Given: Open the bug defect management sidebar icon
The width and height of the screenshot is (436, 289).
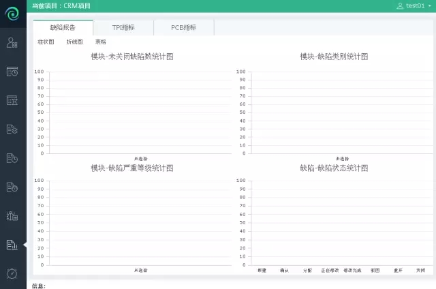Looking at the screenshot, I should coord(12,216).
